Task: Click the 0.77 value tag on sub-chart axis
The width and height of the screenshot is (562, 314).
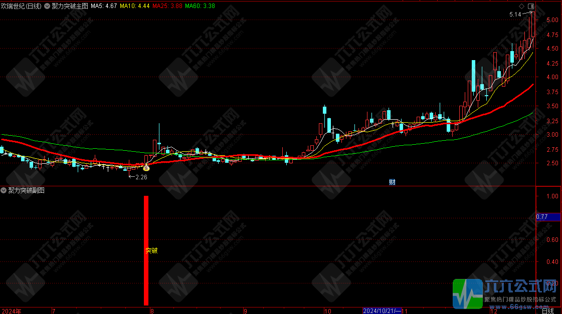Action: tap(542, 217)
